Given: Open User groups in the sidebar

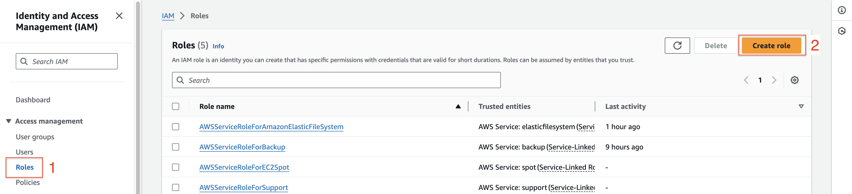Looking at the screenshot, I should click(x=35, y=137).
